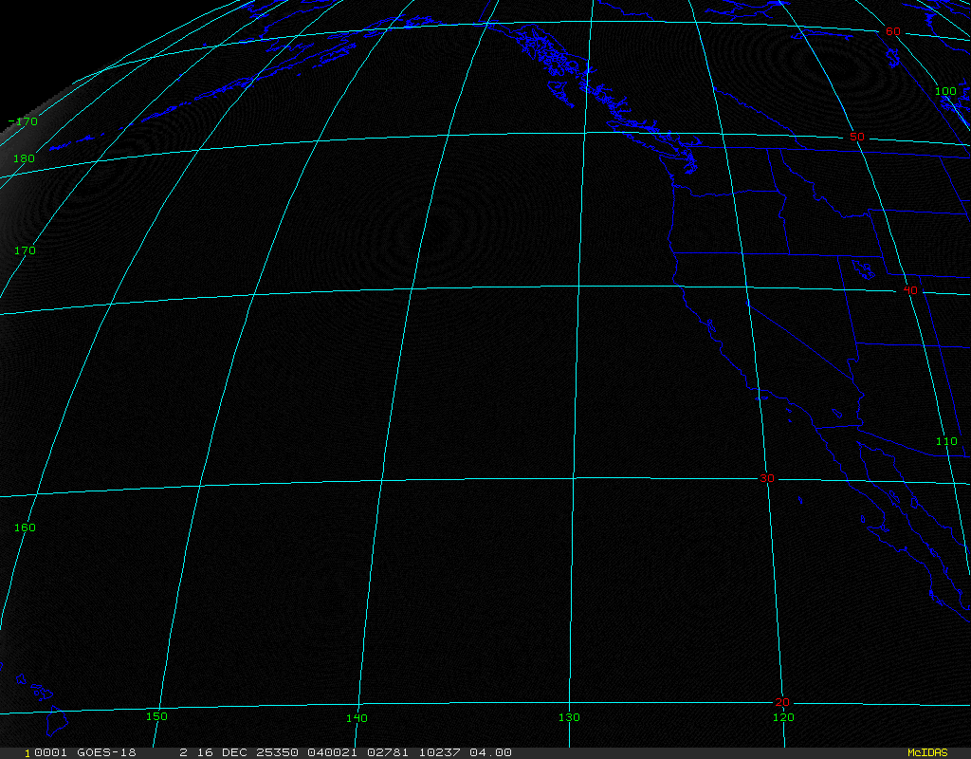Click the green 130 longitude label

(x=569, y=717)
